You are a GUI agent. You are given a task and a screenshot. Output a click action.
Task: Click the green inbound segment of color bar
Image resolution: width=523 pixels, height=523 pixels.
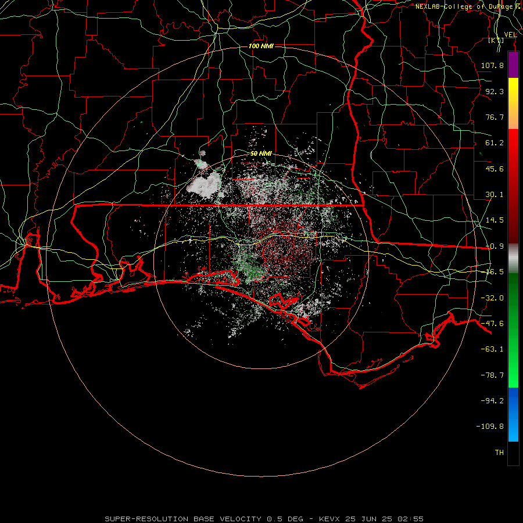(x=513, y=330)
